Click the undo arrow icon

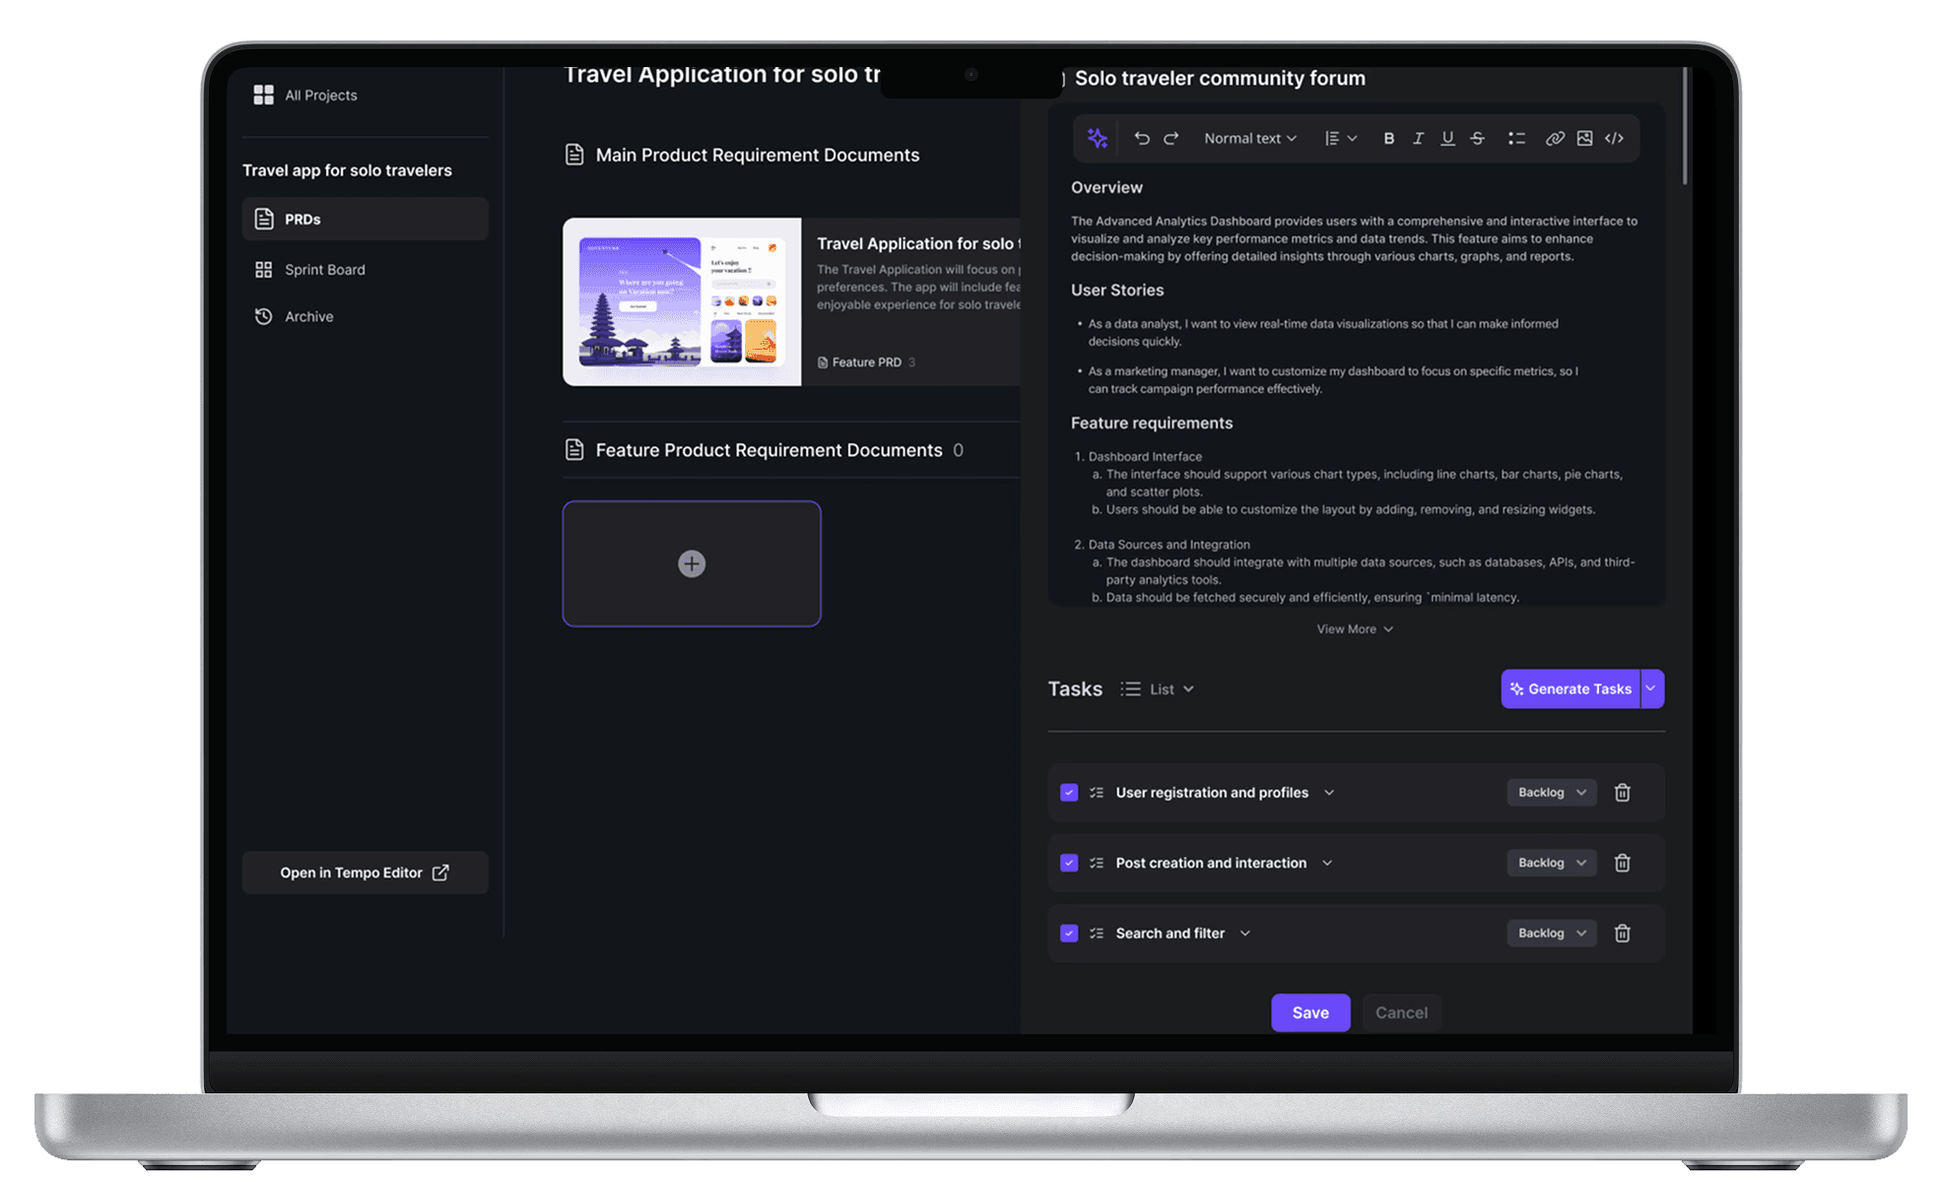coord(1141,138)
